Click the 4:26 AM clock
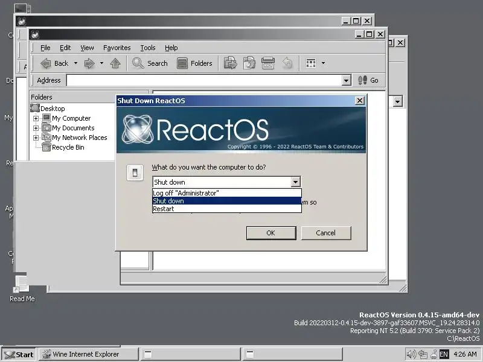 click(x=465, y=354)
